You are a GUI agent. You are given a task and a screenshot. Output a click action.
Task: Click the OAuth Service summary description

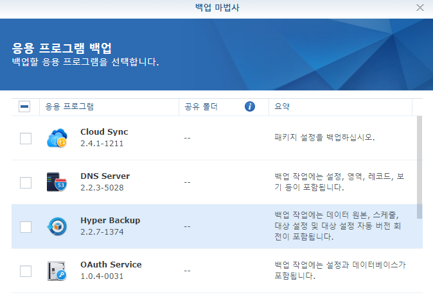click(x=340, y=271)
